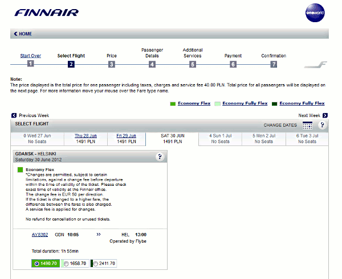Click step 1 square in progress bar

(x=31, y=64)
